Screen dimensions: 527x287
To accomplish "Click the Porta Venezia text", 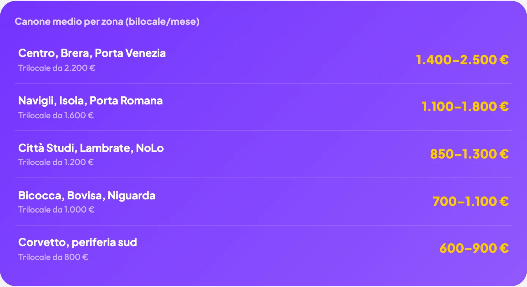I will [x=130, y=53].
